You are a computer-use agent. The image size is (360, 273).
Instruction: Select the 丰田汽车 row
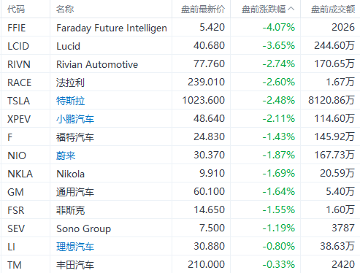pyautogui.click(x=180, y=265)
